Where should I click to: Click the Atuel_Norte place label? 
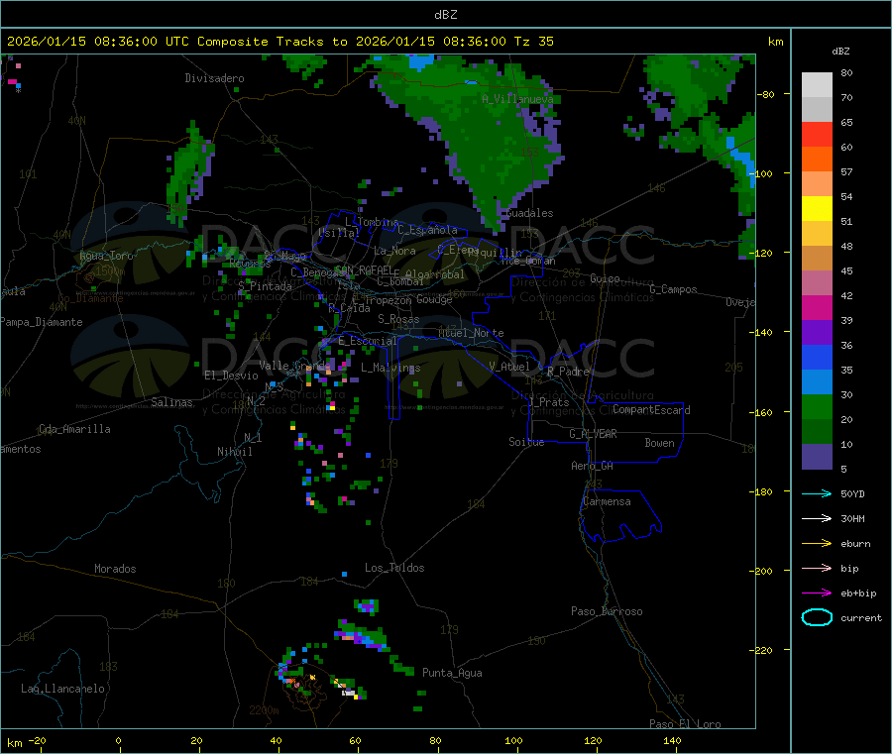tap(471, 333)
